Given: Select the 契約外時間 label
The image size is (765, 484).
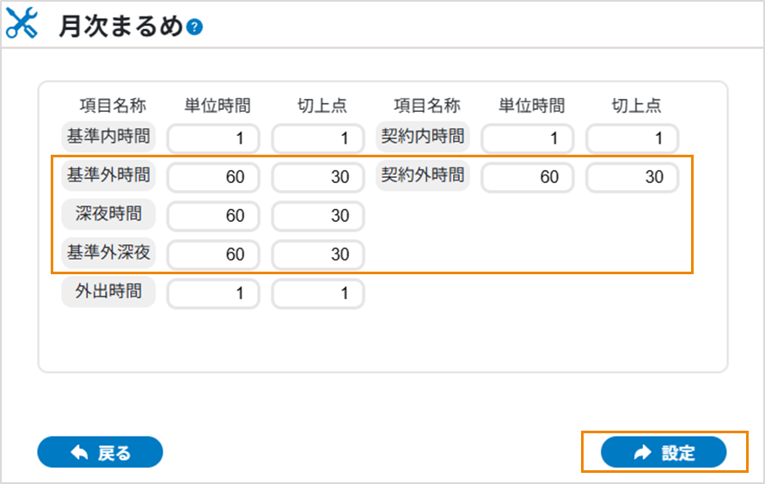Looking at the screenshot, I should point(423,175).
